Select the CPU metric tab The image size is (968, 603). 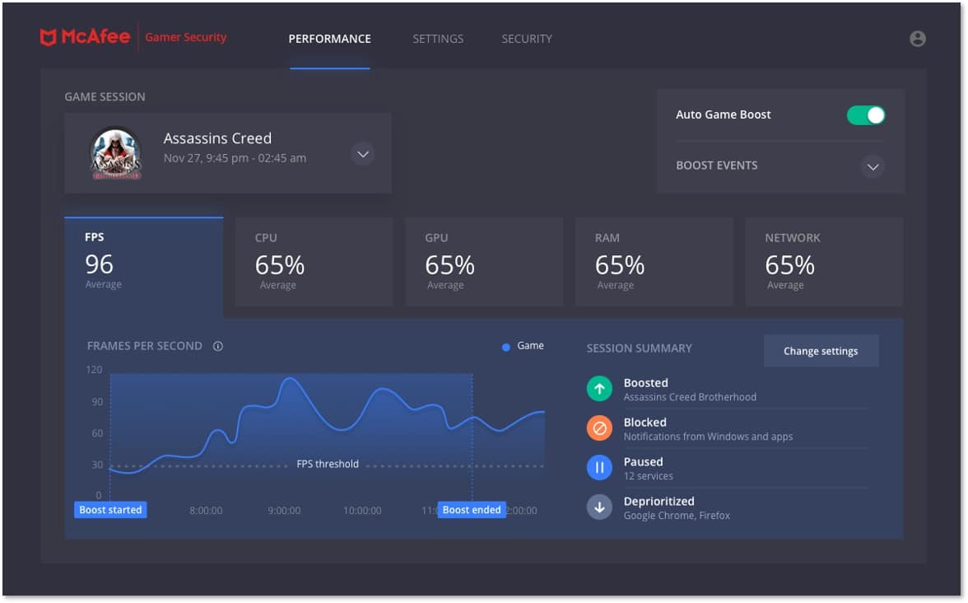click(x=314, y=261)
